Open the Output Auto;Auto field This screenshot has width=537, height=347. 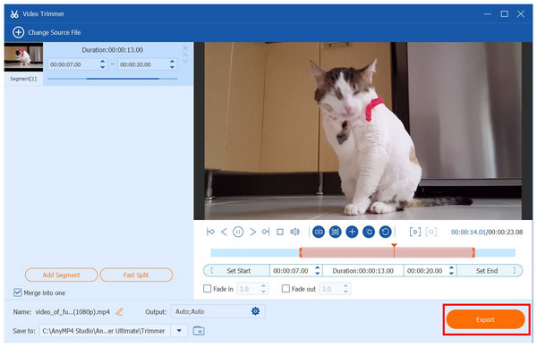[x=217, y=311]
